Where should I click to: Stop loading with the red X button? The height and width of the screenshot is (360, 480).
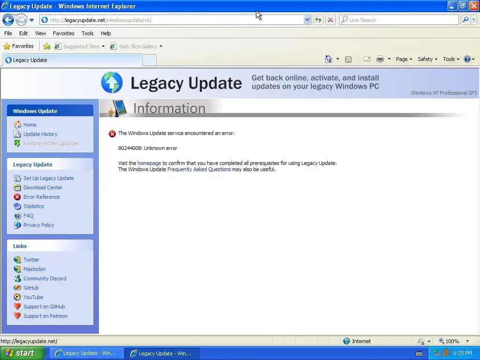[x=330, y=20]
